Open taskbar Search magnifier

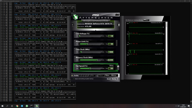[7, 106]
